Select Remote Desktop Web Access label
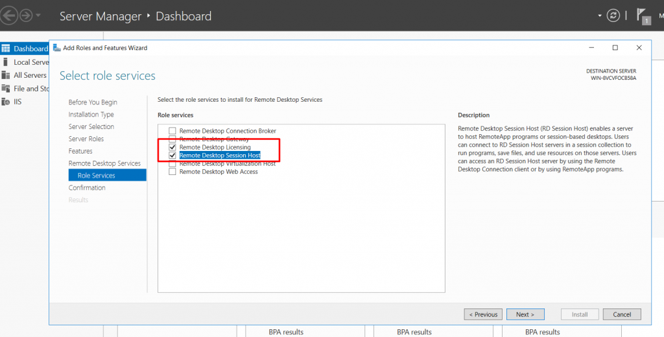This screenshot has height=337, width=664. (219, 172)
